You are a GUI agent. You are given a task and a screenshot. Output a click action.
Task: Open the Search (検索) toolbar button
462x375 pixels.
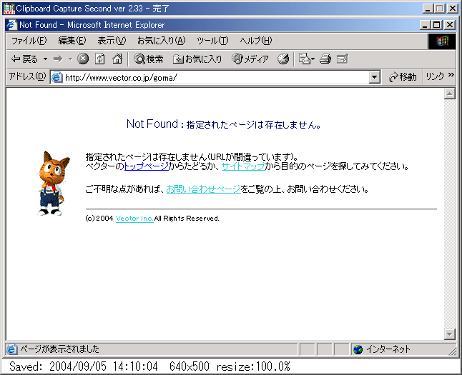149,59
